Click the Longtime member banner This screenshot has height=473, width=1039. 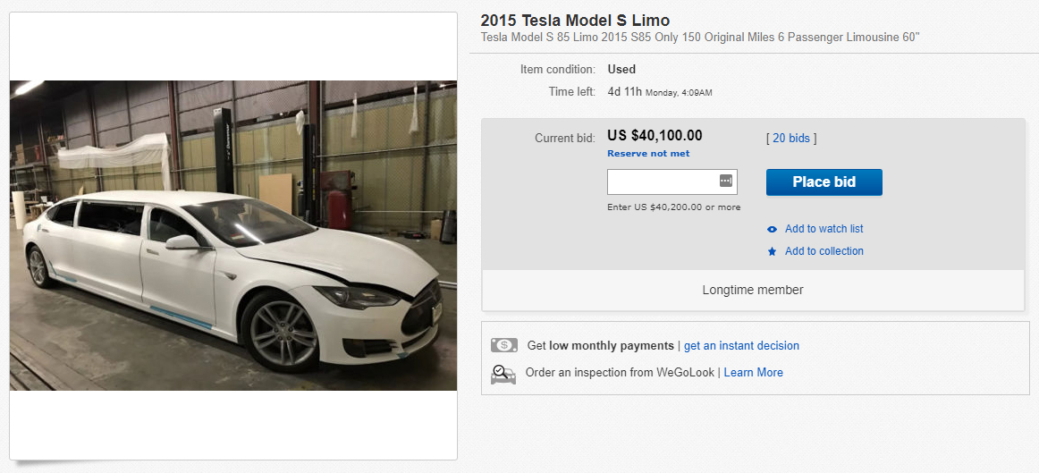pyautogui.click(x=753, y=290)
